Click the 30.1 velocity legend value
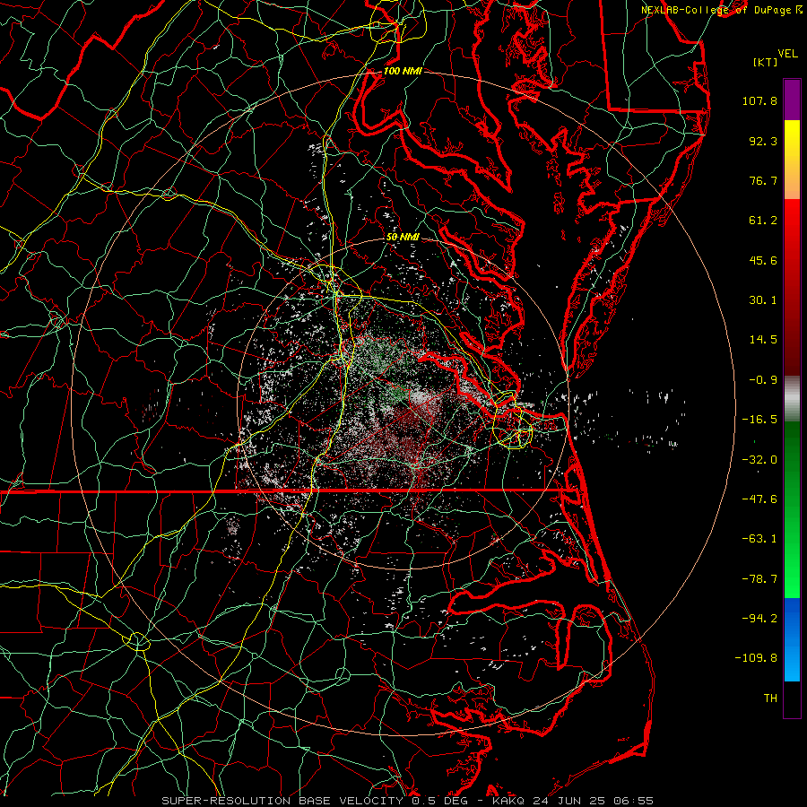 pos(763,300)
